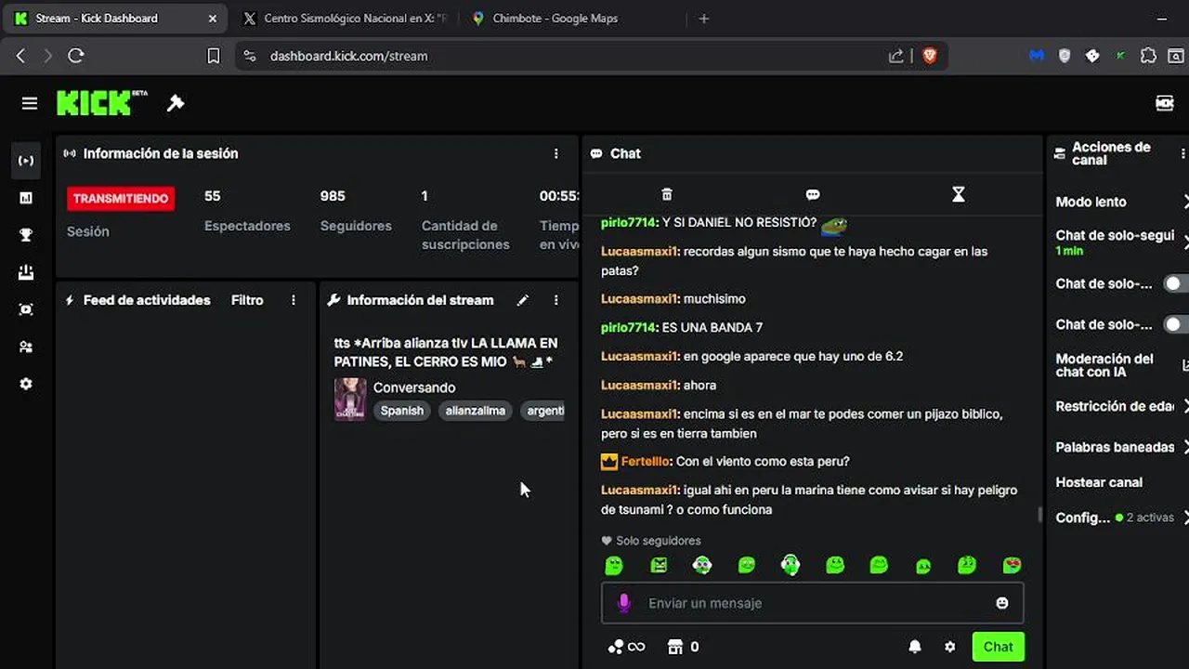
Task: Go back with browser back arrow
Action: click(20, 56)
